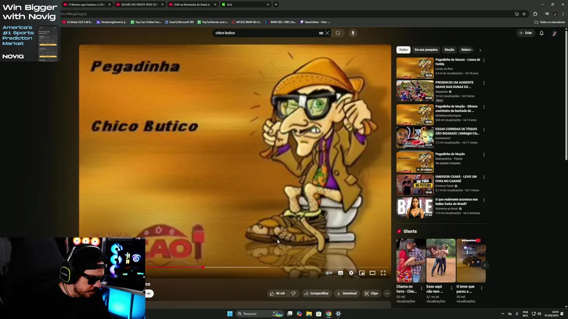
Task: Open taskbar volume control
Action: click(539, 314)
